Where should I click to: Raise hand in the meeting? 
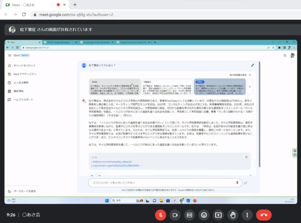click(x=232, y=214)
